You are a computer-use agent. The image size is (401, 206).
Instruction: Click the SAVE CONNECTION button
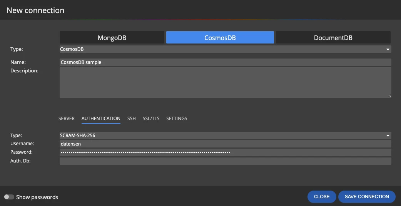(x=367, y=197)
